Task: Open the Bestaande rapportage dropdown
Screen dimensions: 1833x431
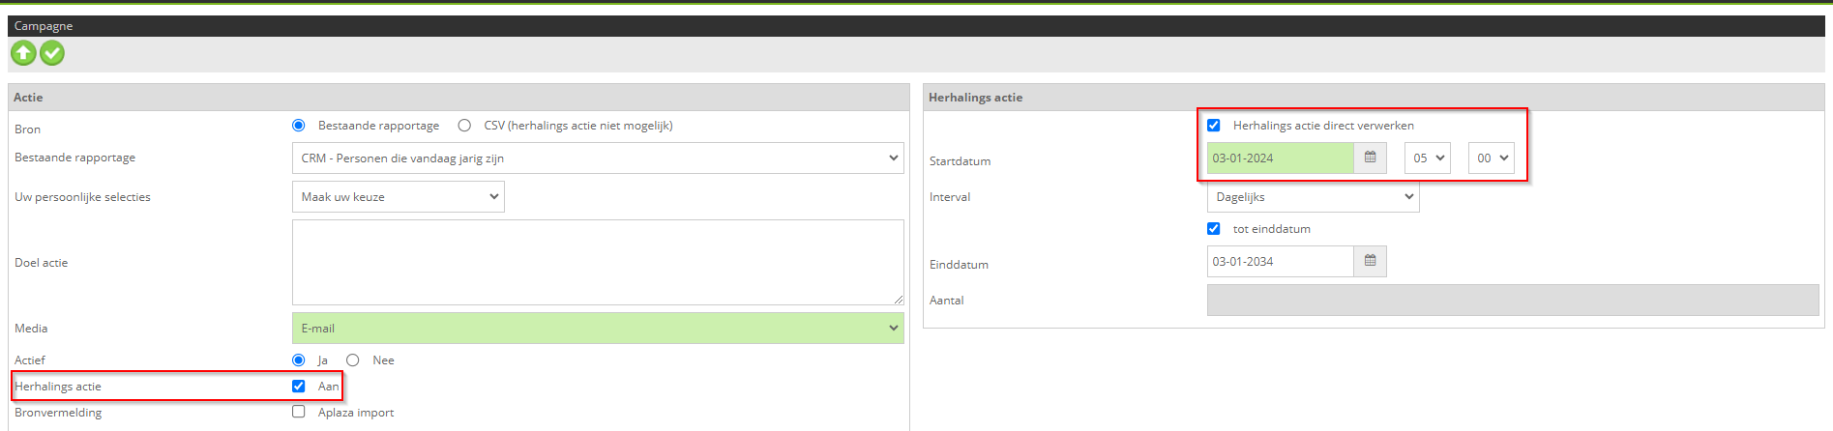Action: pos(598,158)
